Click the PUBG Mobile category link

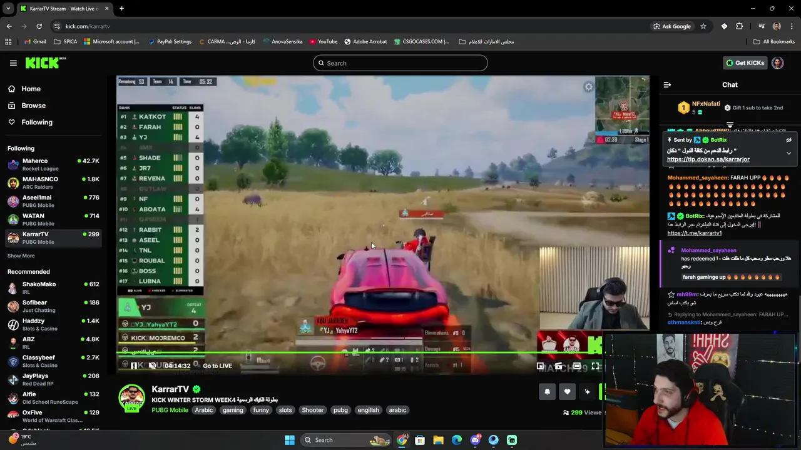coord(170,410)
